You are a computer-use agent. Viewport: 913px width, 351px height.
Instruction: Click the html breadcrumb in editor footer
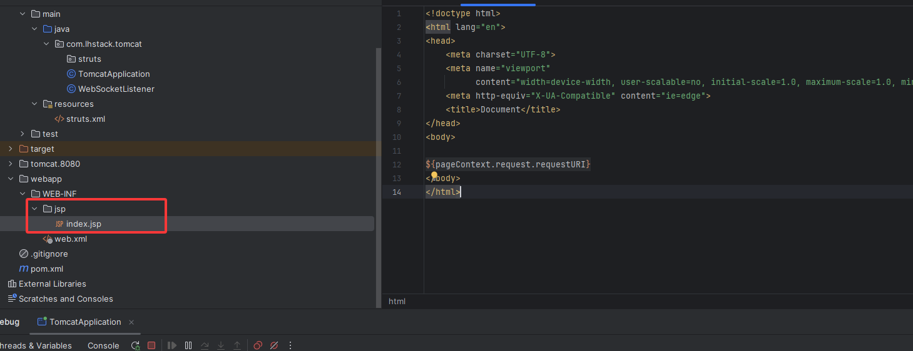[397, 301]
